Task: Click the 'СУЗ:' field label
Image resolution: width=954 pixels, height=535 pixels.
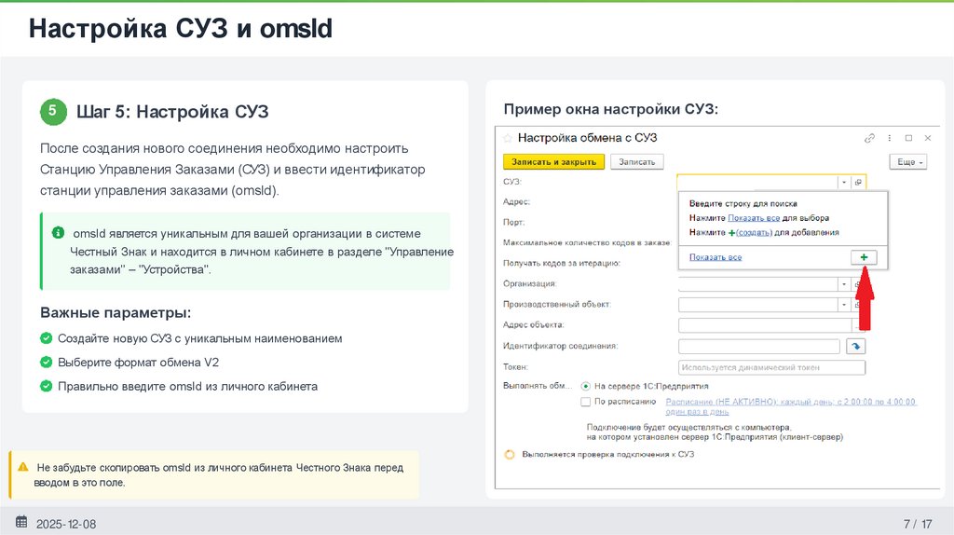Action: pos(512,182)
